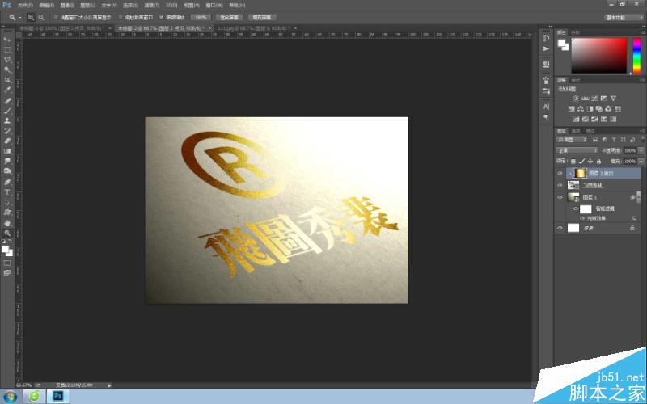Viewport: 647px width, 404px height.
Task: Click the Zoom In mode icon in options bar
Action: coord(31,17)
